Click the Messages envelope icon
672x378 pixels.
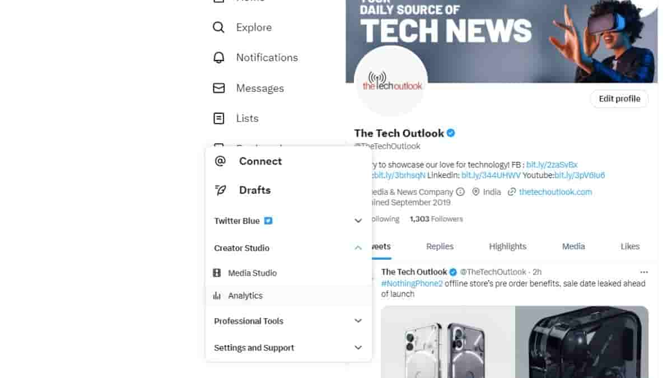click(219, 88)
